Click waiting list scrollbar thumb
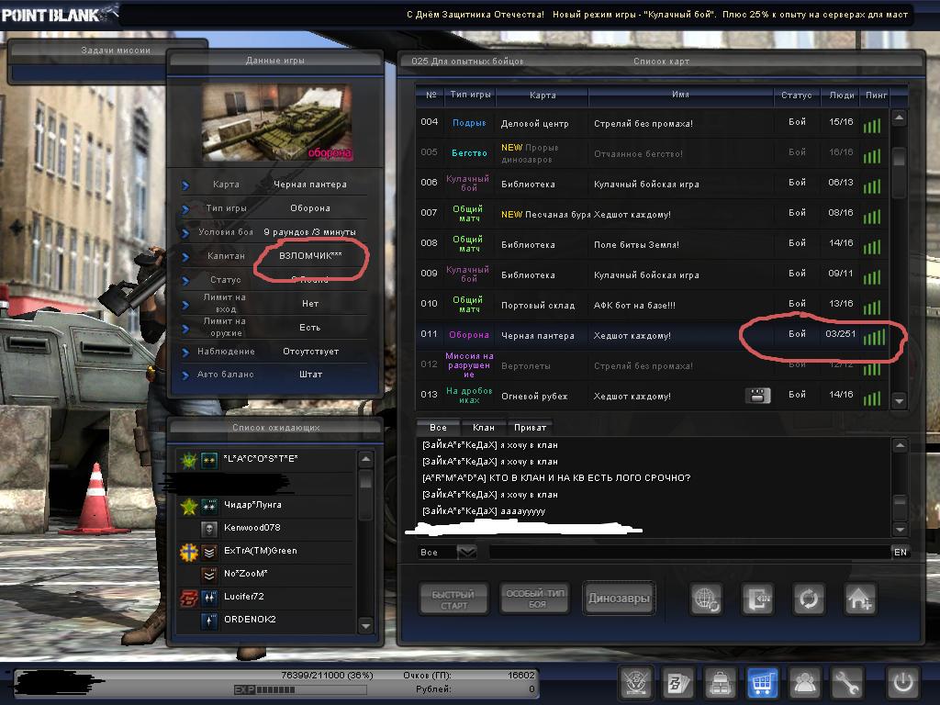Image resolution: width=940 pixels, height=705 pixels. tap(365, 479)
